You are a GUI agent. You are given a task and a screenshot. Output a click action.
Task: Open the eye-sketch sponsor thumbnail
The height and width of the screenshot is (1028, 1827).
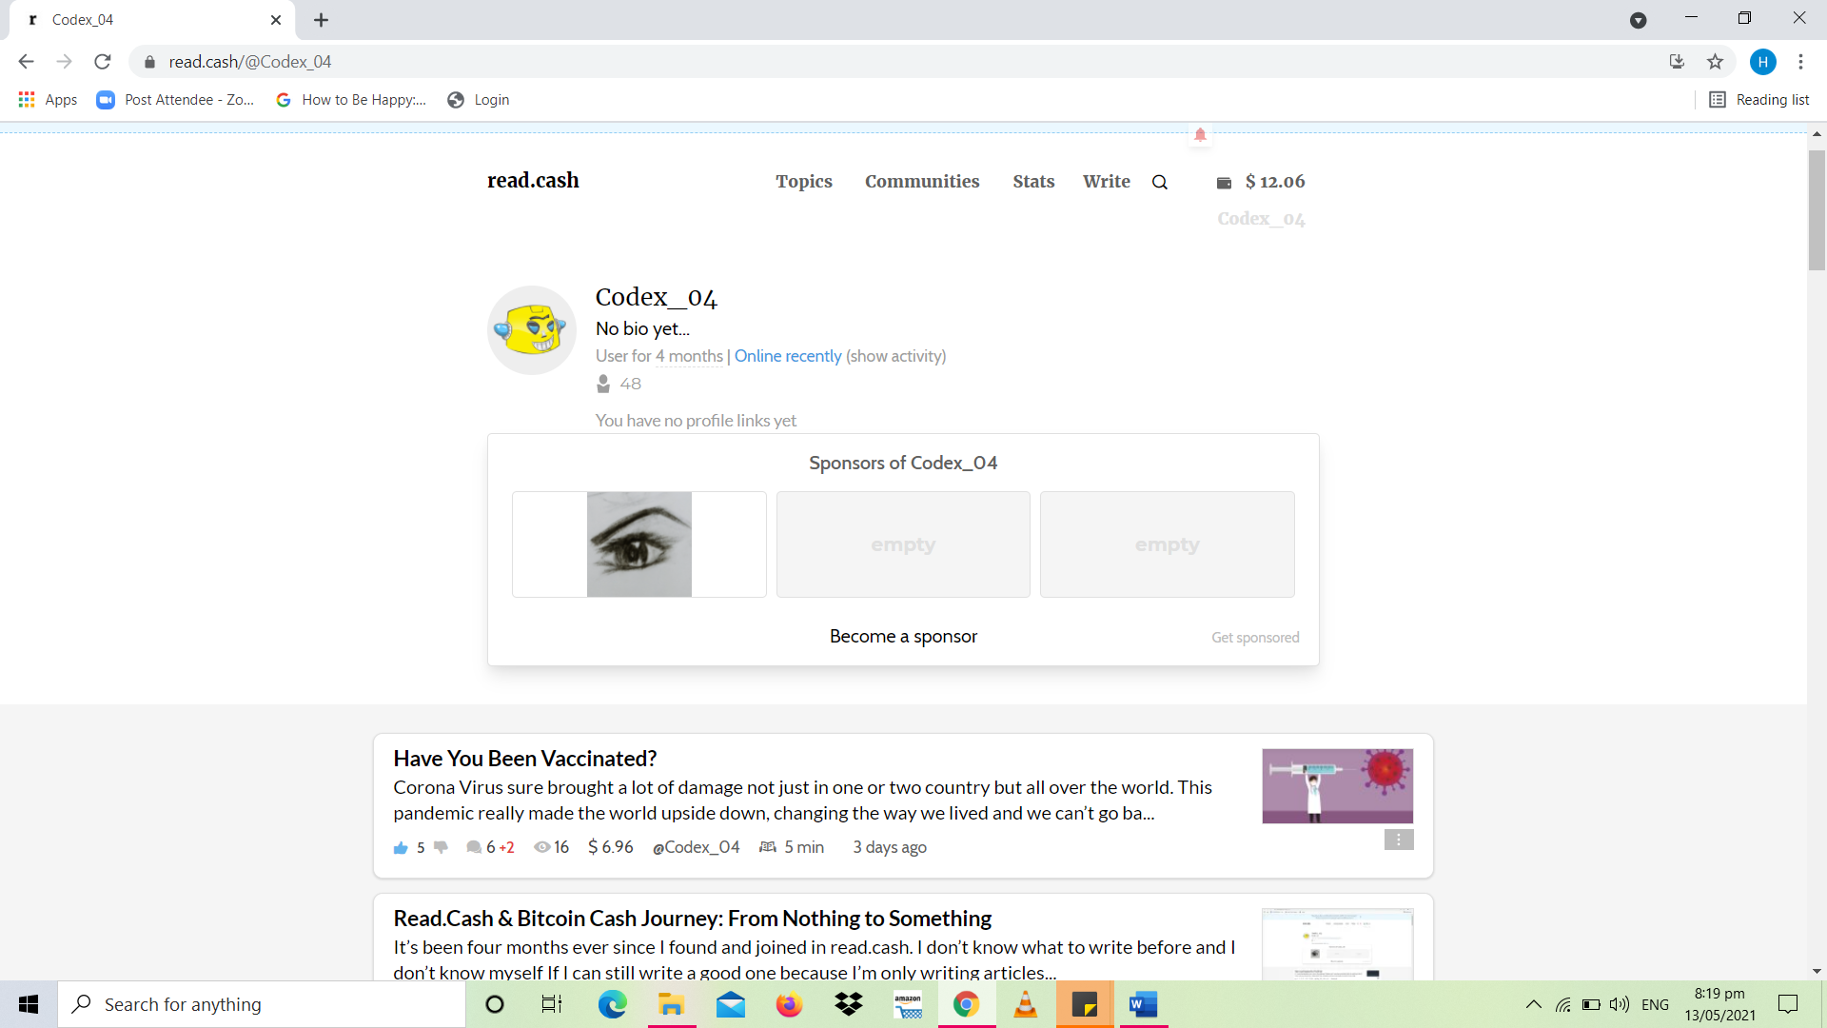(639, 544)
